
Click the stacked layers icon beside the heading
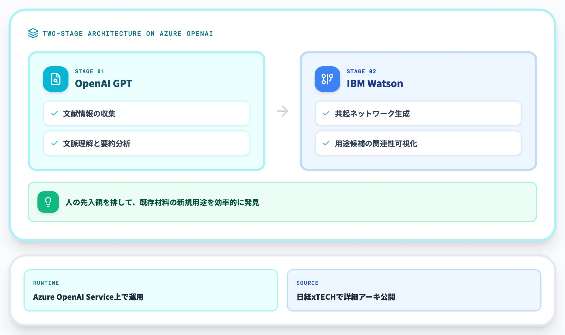33,33
